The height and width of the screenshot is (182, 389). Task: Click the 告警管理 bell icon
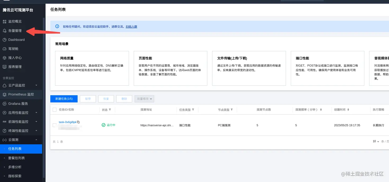point(5,31)
